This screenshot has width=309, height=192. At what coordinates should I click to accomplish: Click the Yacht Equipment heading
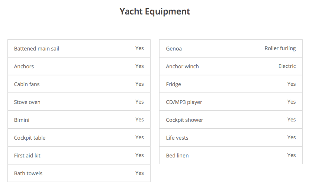click(155, 12)
